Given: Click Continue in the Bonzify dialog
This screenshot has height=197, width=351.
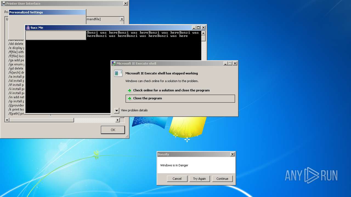Looking at the screenshot, I should tap(222, 179).
